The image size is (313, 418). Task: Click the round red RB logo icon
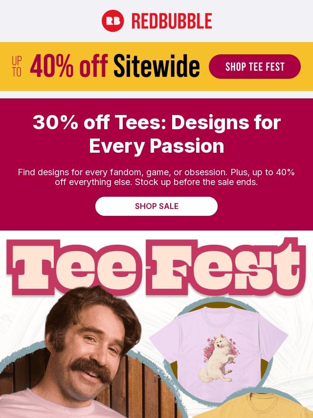pos(112,21)
